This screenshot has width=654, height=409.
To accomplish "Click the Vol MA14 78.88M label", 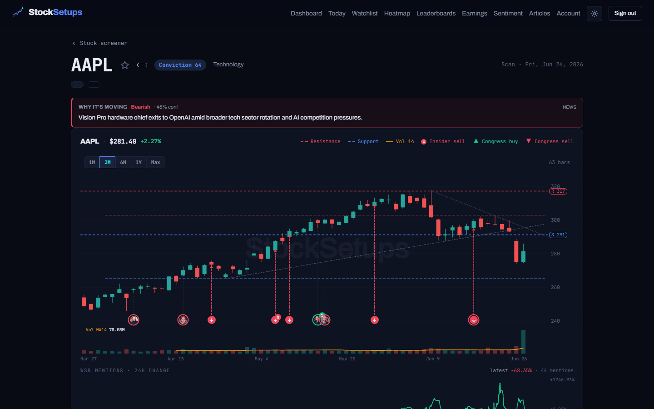I will coord(105,330).
